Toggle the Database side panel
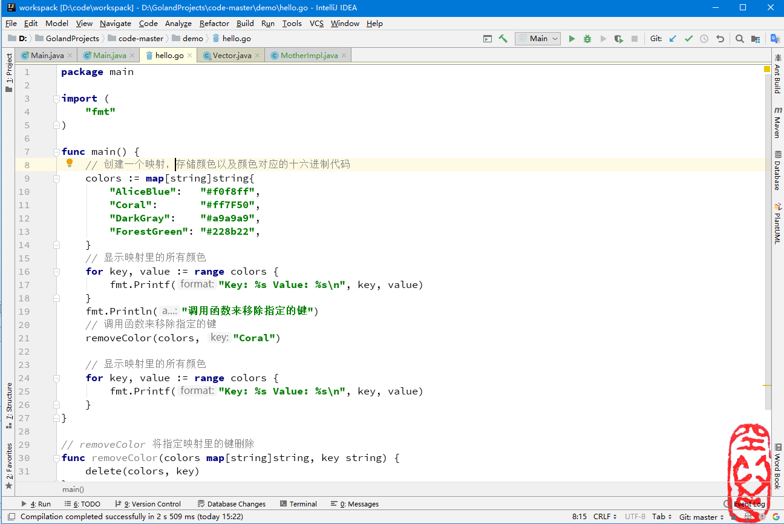Viewport: 784px width, 524px height. coord(777,171)
